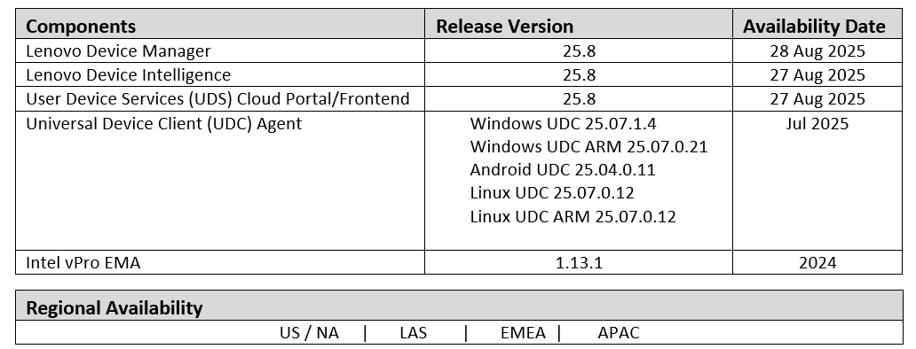916x349 pixels.
Task: Select the Lenovo Device Manager cell
Action: pos(220,50)
